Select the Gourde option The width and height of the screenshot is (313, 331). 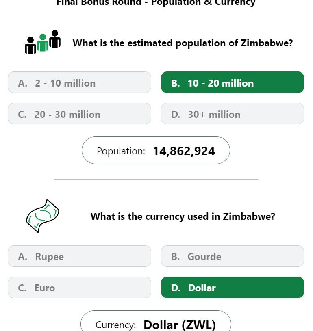pos(233,256)
